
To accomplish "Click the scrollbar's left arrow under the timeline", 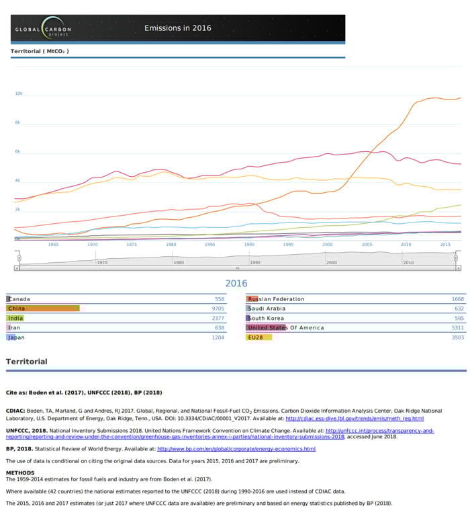I will [x=19, y=268].
